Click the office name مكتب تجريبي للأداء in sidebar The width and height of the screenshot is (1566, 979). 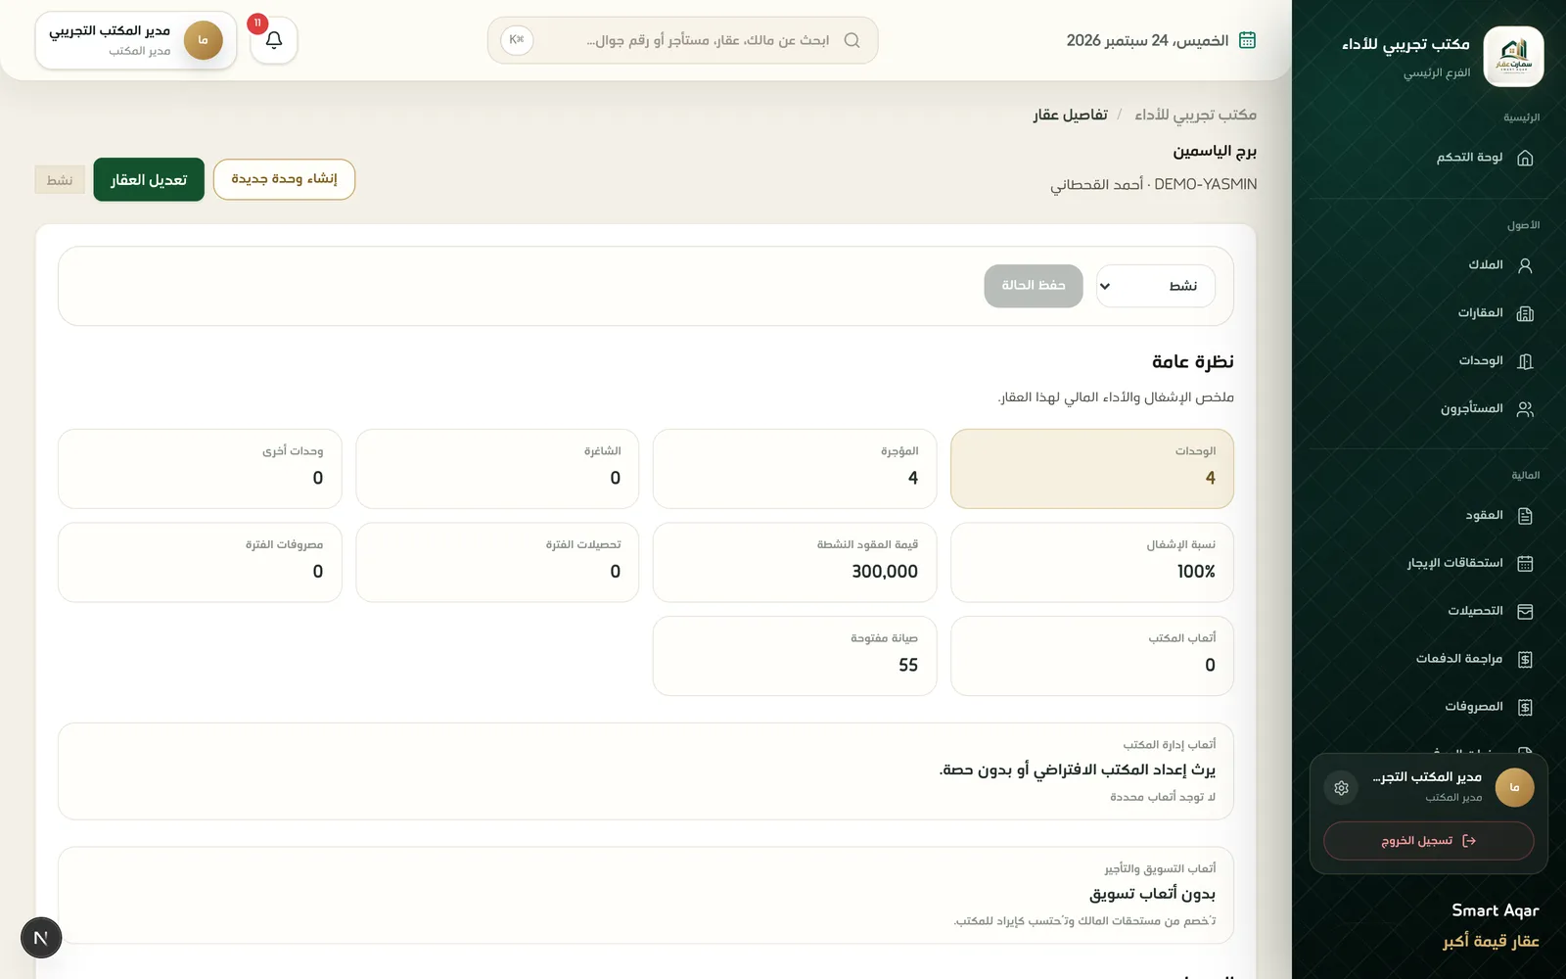[1405, 44]
